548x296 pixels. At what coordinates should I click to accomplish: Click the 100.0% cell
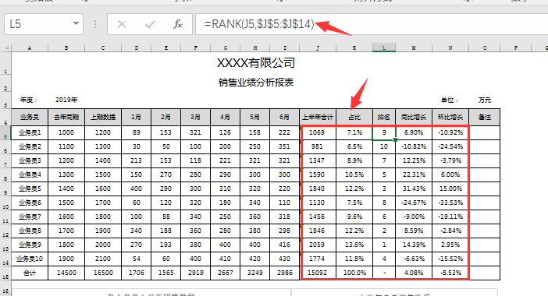[354, 273]
